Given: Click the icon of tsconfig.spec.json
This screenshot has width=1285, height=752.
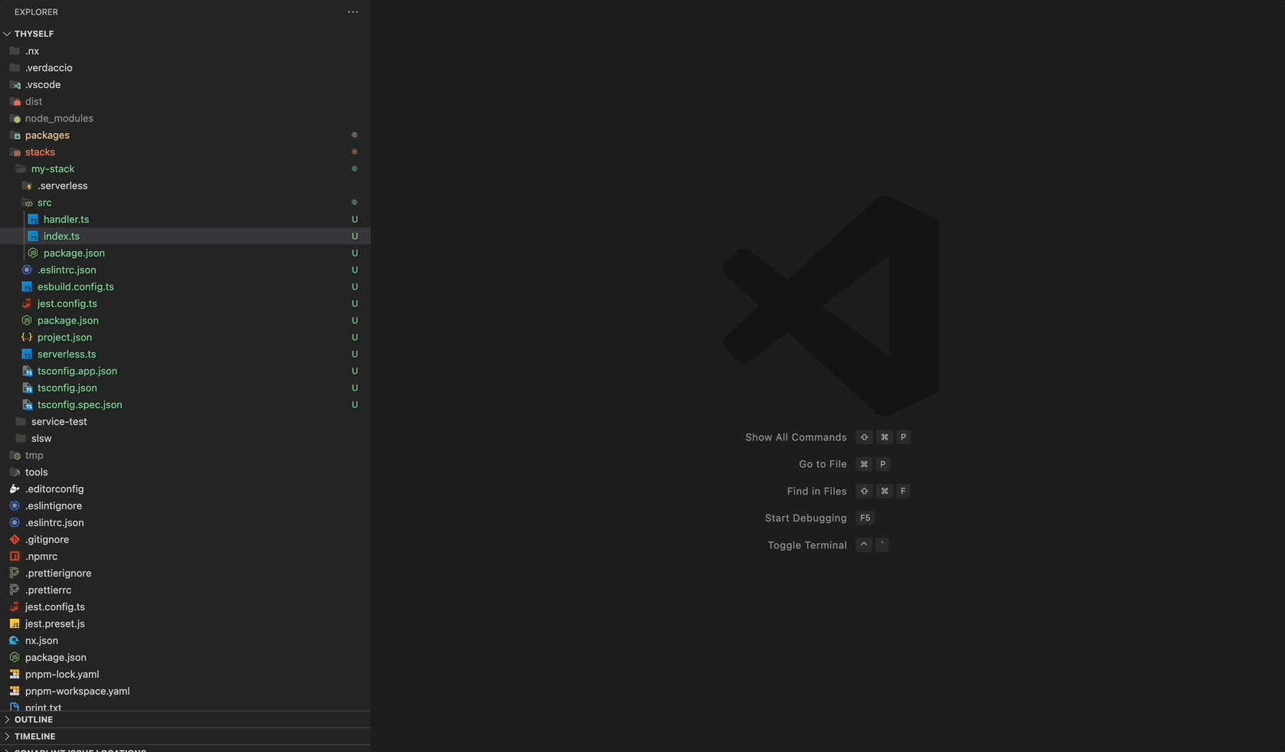Looking at the screenshot, I should pyautogui.click(x=27, y=405).
